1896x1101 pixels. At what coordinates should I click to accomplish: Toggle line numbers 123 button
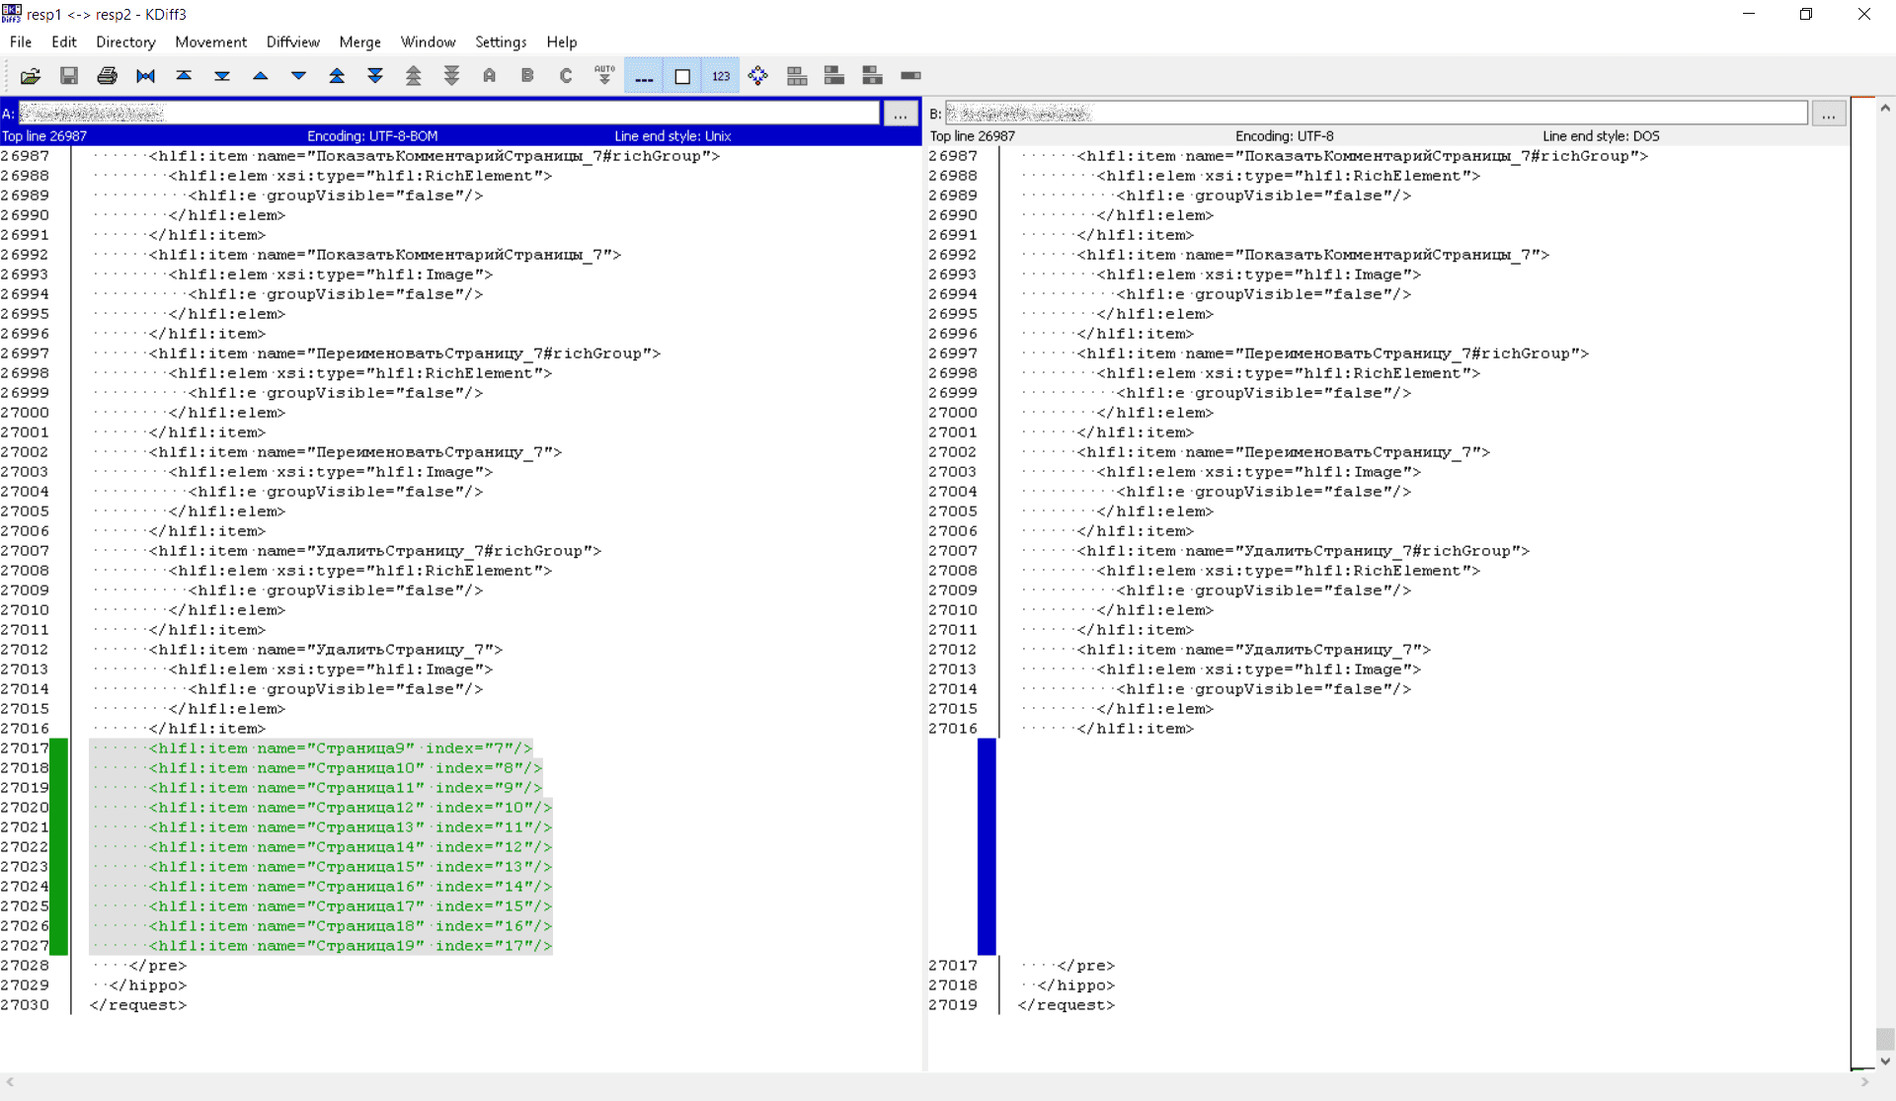[721, 76]
